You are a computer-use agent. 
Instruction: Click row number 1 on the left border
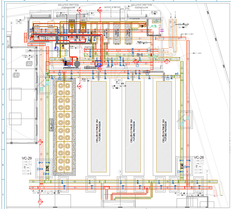click(x=3, y=16)
